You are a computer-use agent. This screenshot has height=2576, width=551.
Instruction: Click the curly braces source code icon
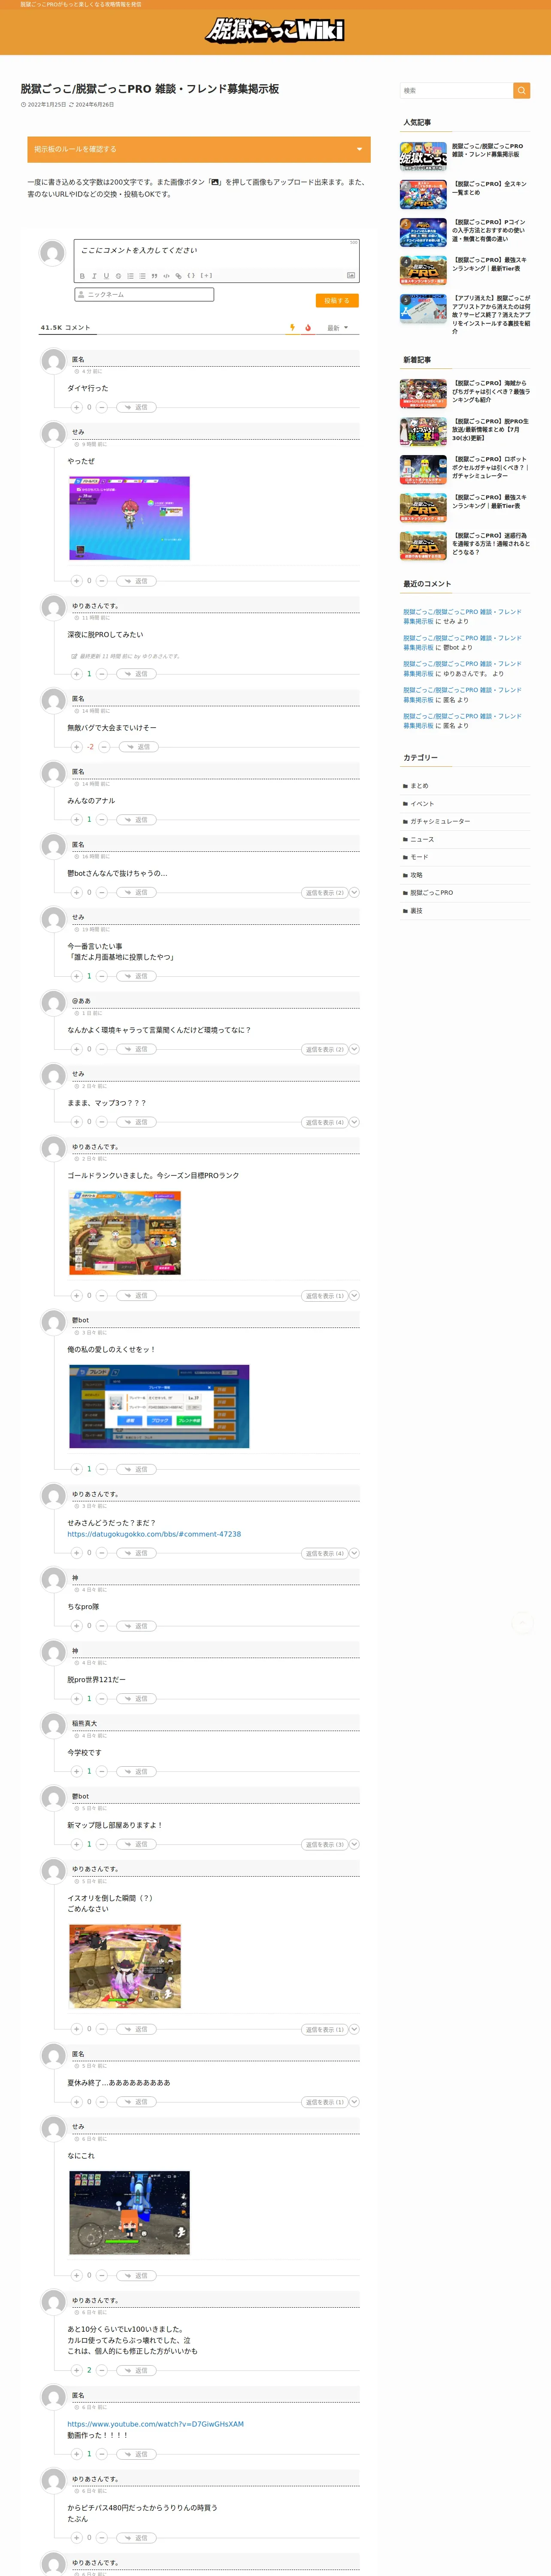tap(191, 276)
